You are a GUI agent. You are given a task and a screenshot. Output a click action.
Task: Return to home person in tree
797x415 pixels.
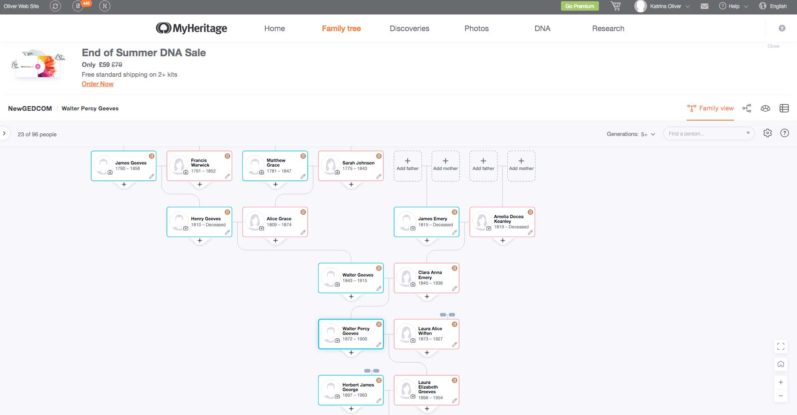click(x=781, y=364)
